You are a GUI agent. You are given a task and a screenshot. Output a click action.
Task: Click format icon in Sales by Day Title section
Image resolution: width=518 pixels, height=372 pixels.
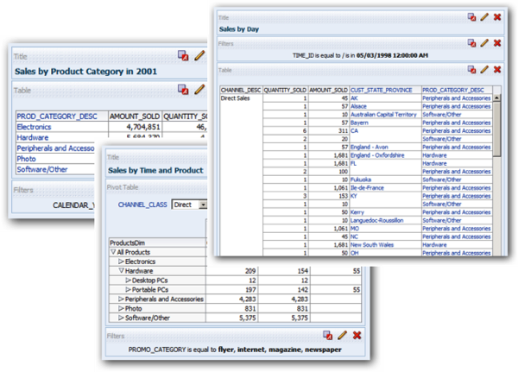click(471, 17)
